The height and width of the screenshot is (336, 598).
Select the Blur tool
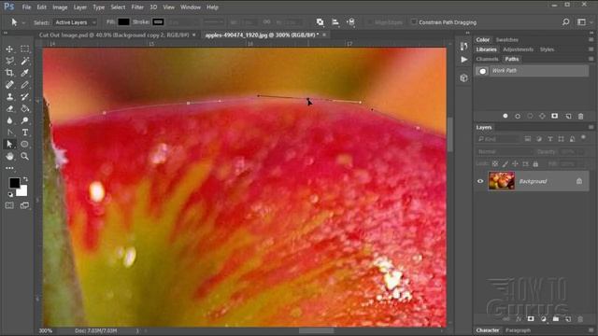click(9, 120)
